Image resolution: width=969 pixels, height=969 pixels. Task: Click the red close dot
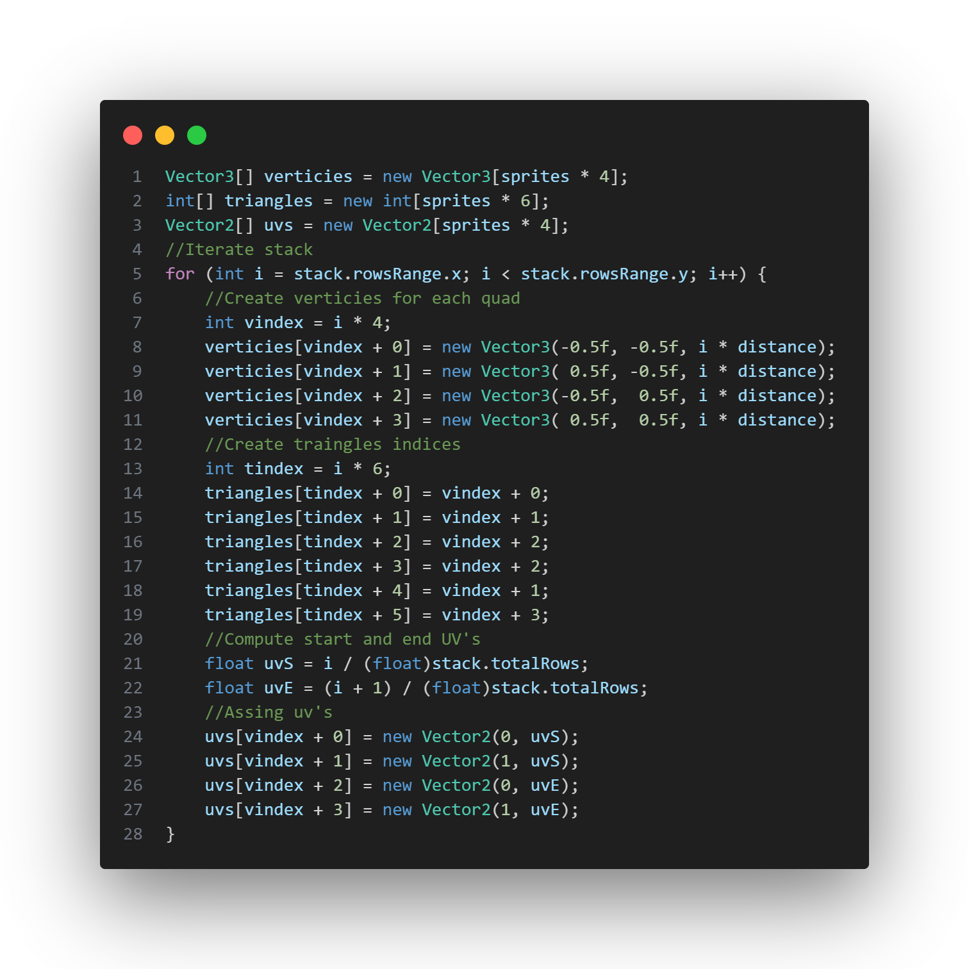point(133,135)
